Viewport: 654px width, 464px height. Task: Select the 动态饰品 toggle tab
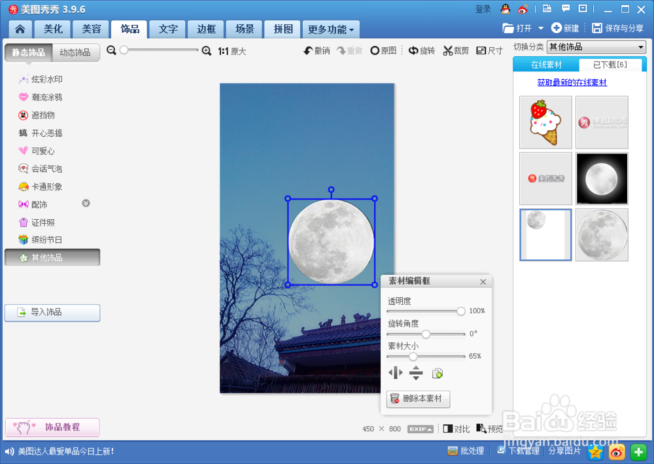[75, 52]
